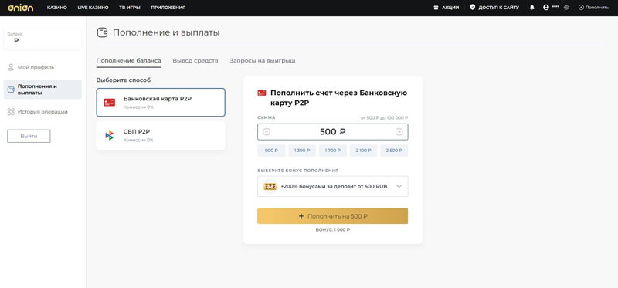
Task: Click the Пополнение и выплаты page heading
Action: 166,32
